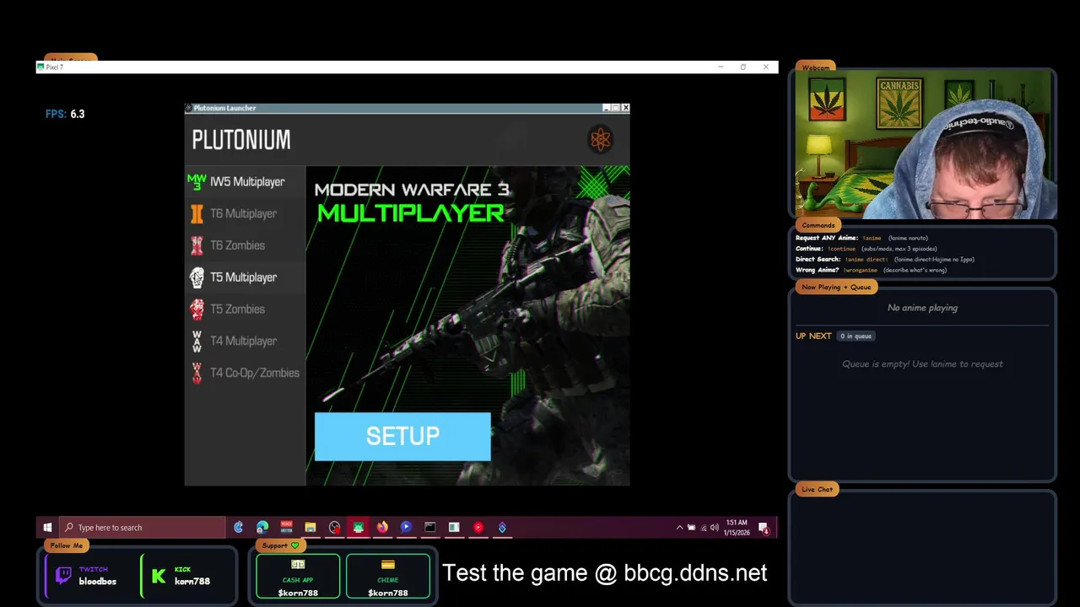Launch Firefox from the taskbar
This screenshot has width=1080, height=607.
tap(382, 528)
